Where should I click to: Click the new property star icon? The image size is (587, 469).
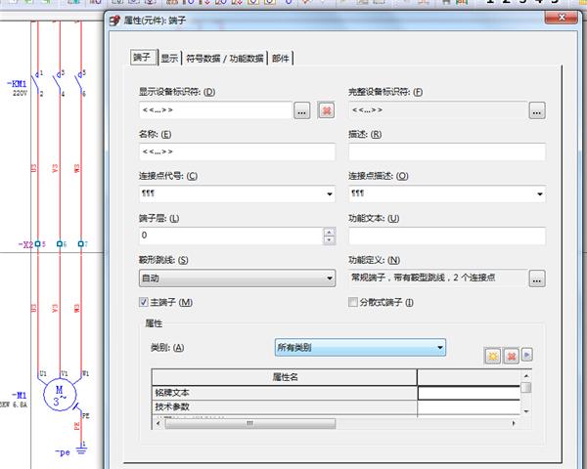click(492, 356)
